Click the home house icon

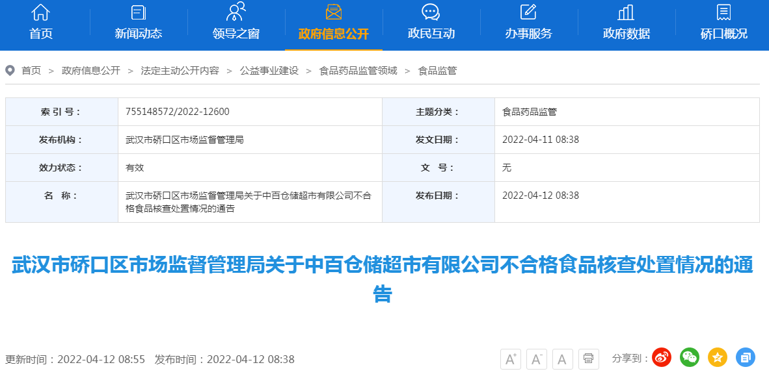(41, 12)
